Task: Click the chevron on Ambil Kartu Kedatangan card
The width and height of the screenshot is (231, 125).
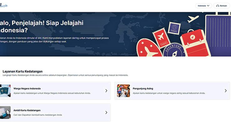Action: click(x=106, y=113)
